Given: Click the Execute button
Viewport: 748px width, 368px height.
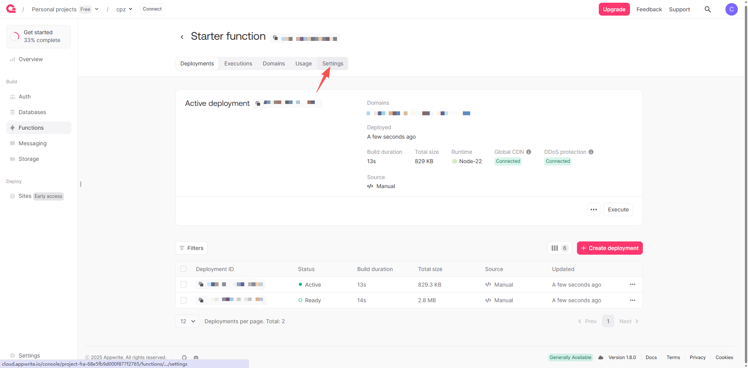Looking at the screenshot, I should pyautogui.click(x=618, y=210).
